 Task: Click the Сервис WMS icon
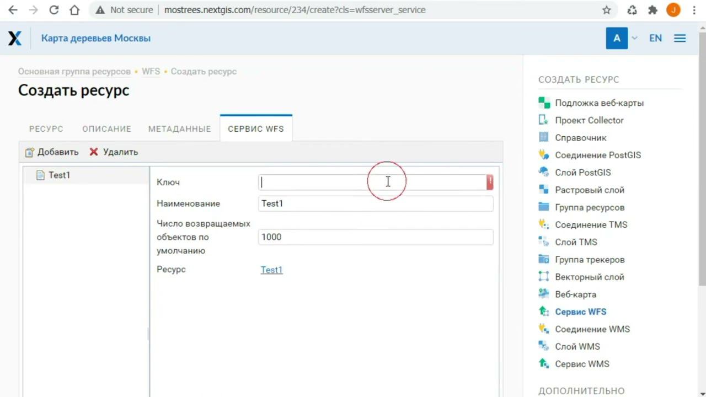[544, 364]
